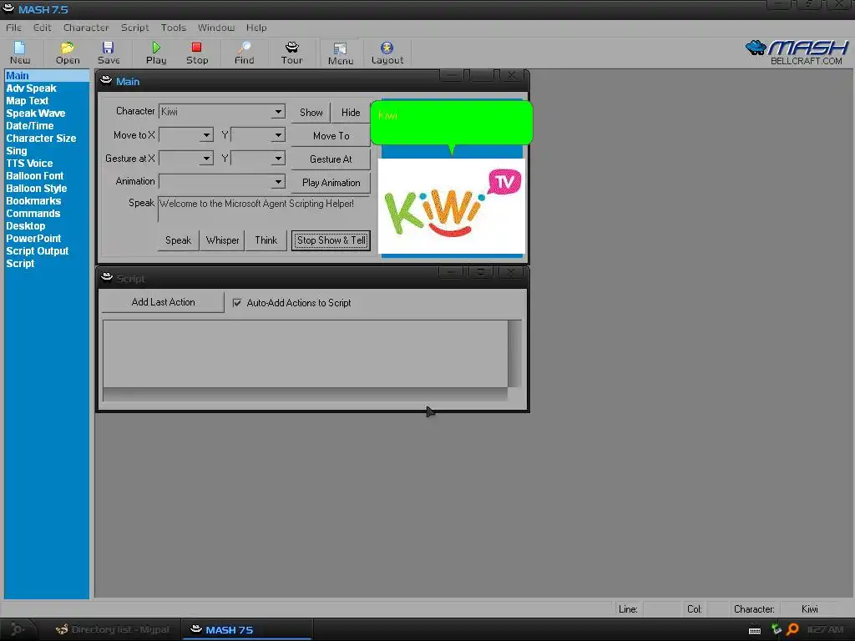
Task: Open the Help menu
Action: coord(256,28)
